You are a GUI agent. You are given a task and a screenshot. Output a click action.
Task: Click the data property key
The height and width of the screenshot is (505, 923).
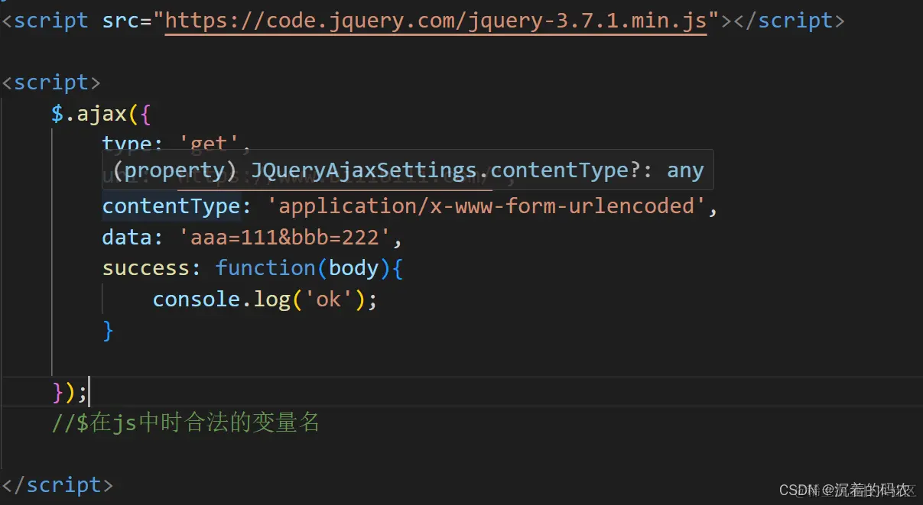click(x=127, y=237)
